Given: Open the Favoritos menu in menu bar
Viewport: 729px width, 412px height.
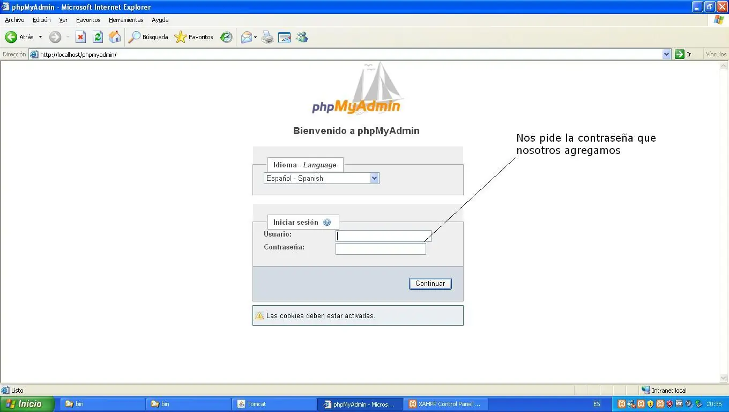Looking at the screenshot, I should click(x=88, y=20).
